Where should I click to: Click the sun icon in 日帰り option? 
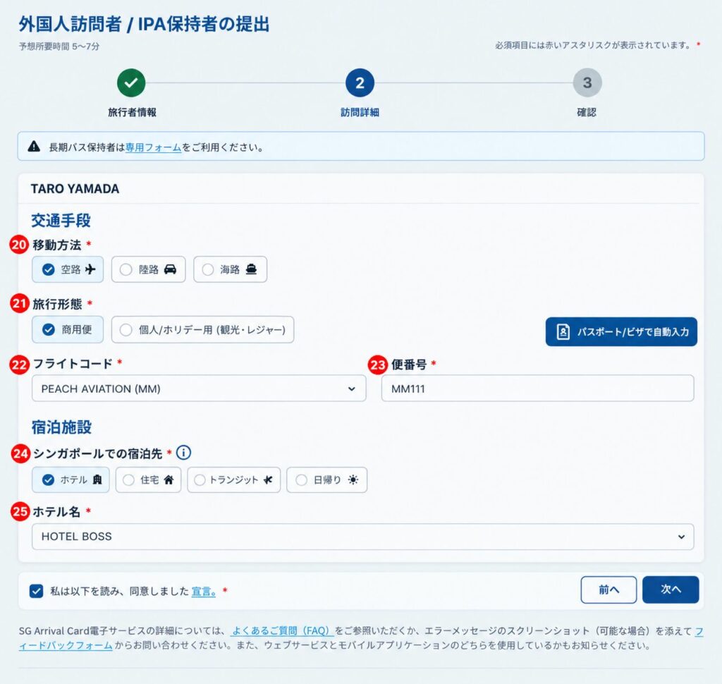pos(353,480)
